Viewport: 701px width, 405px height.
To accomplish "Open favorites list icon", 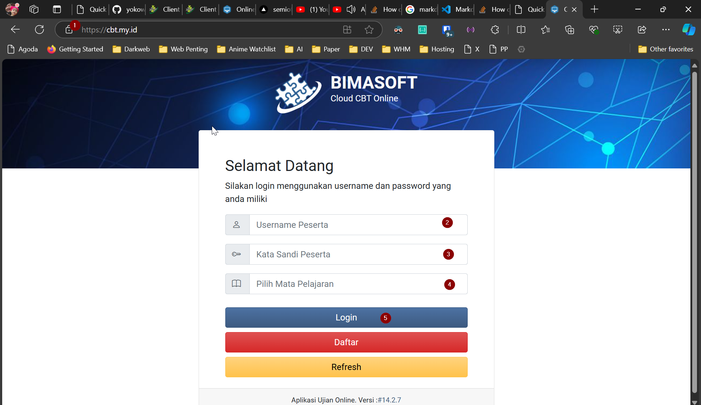I will click(x=545, y=30).
